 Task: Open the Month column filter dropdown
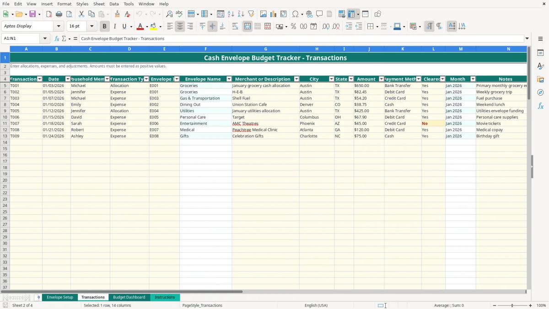pos(473,79)
